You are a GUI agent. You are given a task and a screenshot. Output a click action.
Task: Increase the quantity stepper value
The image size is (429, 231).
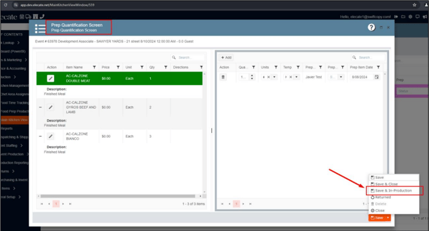click(252, 76)
